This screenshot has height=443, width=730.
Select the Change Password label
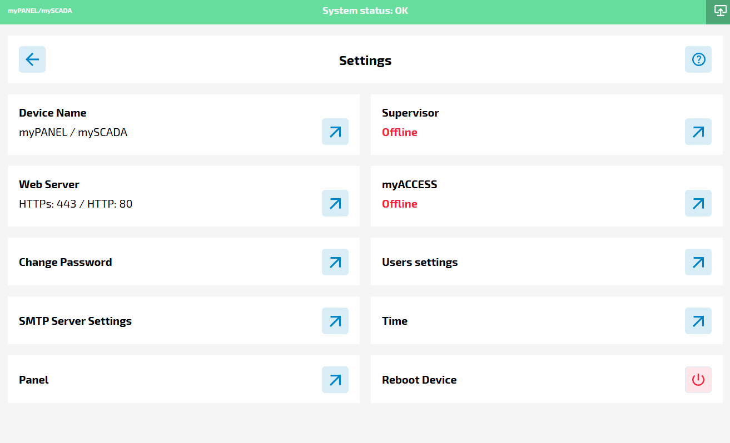(x=66, y=262)
